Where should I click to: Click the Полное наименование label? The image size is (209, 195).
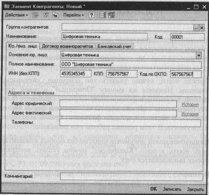click(x=31, y=64)
